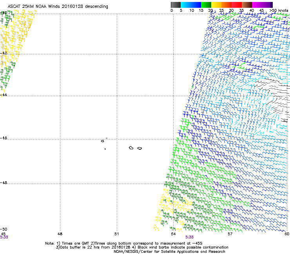The height and width of the screenshot is (254, 290).
Task: Pick the green 15–20 knots legend color
Action: pyautogui.click(x=206, y=5)
